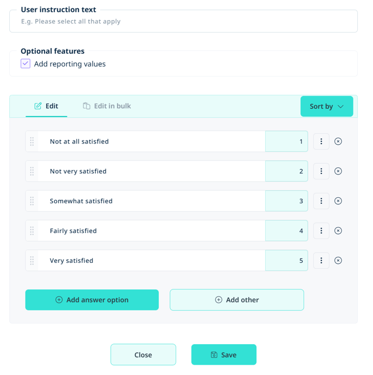Delete the 'Very satisfied' answer option
The height and width of the screenshot is (375, 373).
click(x=338, y=261)
